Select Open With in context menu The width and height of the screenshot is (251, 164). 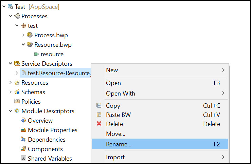pyautogui.click(x=160, y=94)
